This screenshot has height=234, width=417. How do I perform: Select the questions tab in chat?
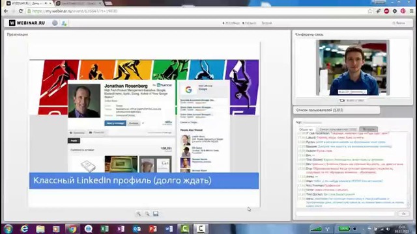369,129
